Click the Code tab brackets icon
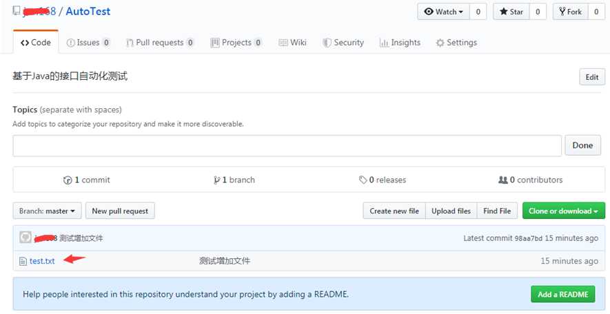This screenshot has height=314, width=610. 25,43
